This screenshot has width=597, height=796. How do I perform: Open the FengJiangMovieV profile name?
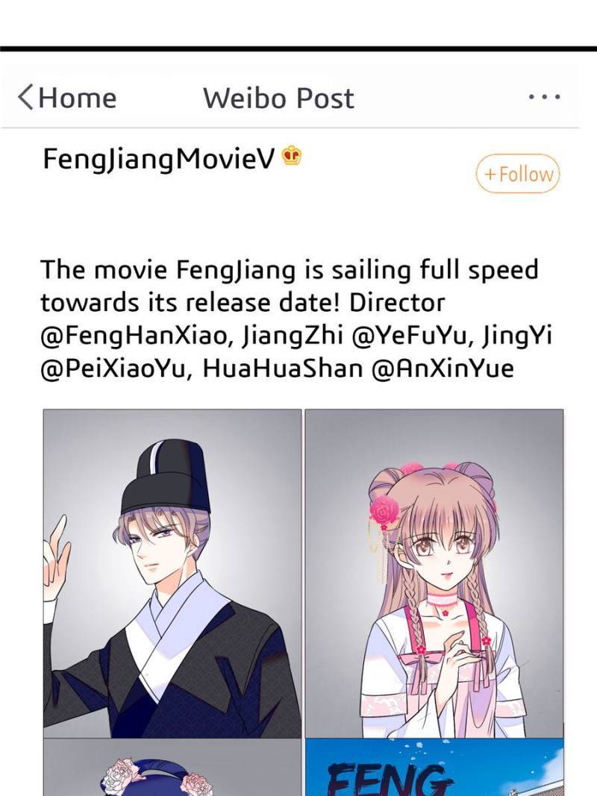158,159
